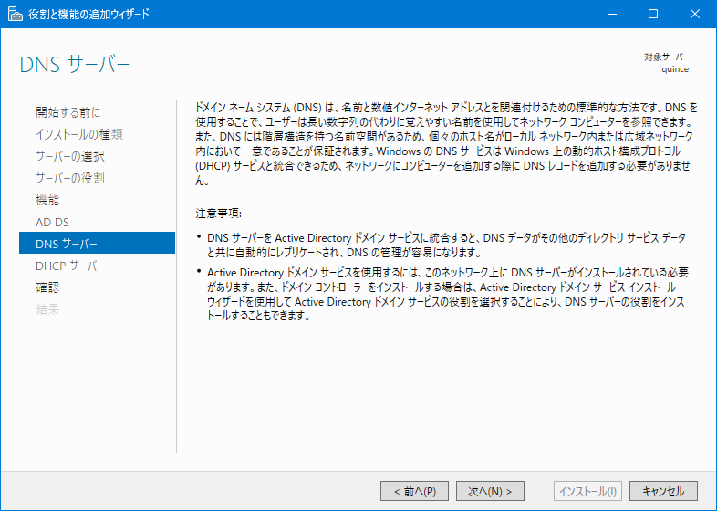Open the AD DS step
The width and height of the screenshot is (717, 511).
[52, 222]
